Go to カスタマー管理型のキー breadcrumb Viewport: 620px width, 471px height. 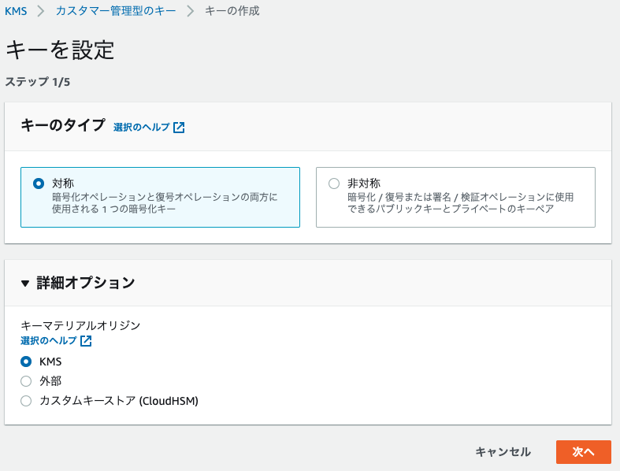(116, 11)
